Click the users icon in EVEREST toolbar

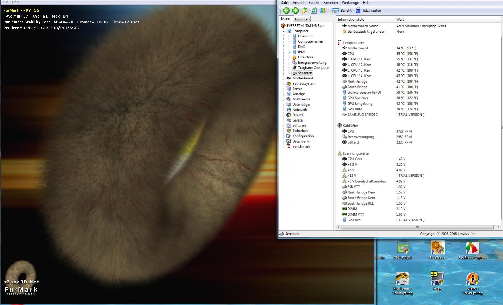click(323, 11)
